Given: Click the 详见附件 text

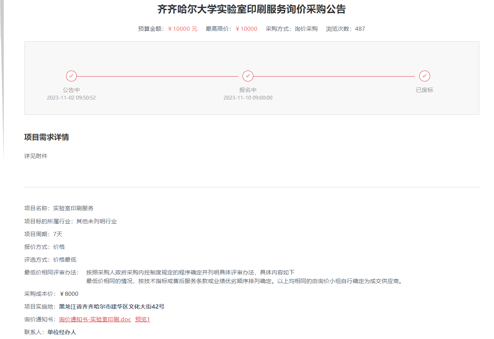Looking at the screenshot, I should (x=36, y=156).
